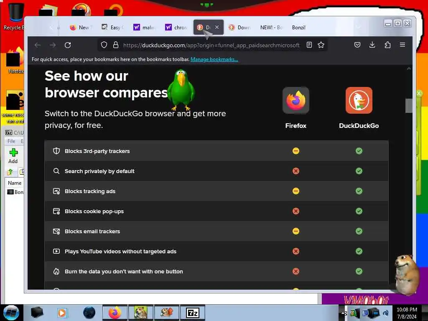Viewport: 428px width, 321px height.
Task: Reload the page with the refresh icon
Action: pyautogui.click(x=68, y=45)
